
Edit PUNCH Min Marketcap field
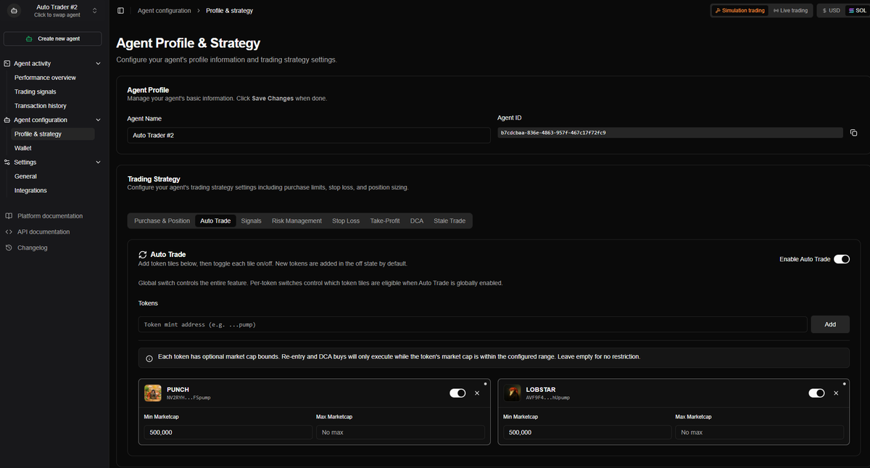click(x=228, y=432)
